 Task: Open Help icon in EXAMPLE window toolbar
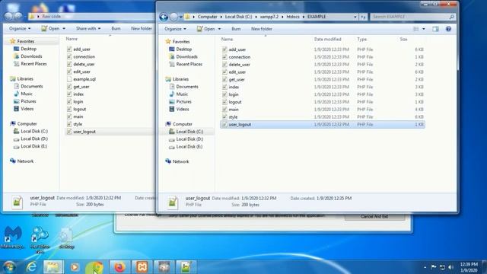coord(448,29)
